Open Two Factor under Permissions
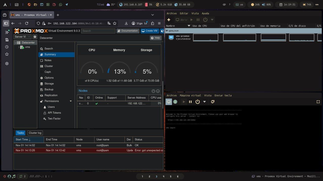Viewport: 323px width, 181px height. click(x=56, y=118)
